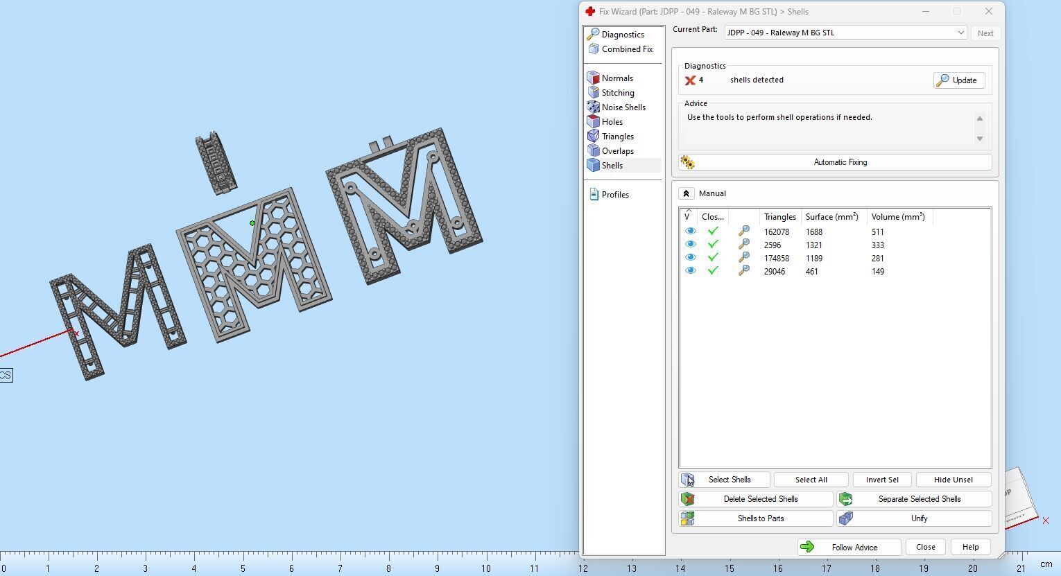
Task: Collapse the Manual section
Action: pos(686,193)
